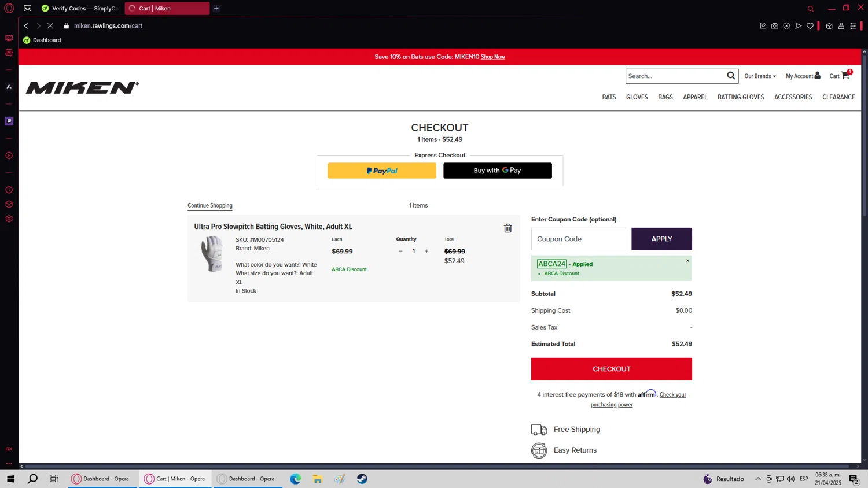Open Opera sidebar extensions cube icon

[9, 205]
